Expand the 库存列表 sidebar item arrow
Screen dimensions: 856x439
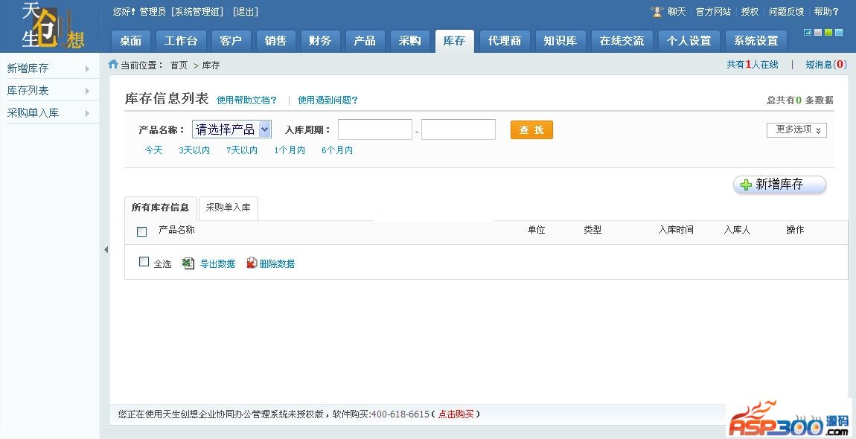click(87, 91)
